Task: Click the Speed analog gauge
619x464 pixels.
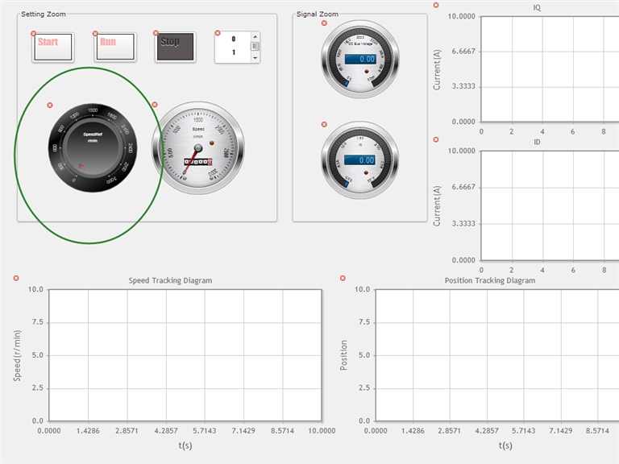Action: click(x=198, y=148)
